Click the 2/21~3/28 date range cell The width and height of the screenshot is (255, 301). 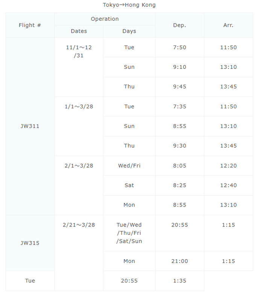pyautogui.click(x=79, y=225)
